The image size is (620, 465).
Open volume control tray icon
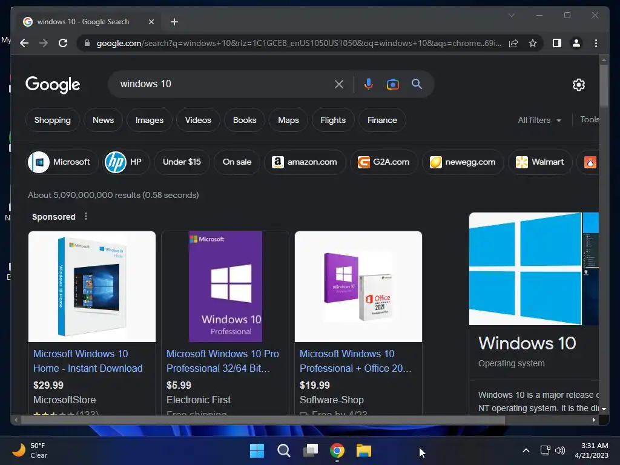(x=560, y=450)
